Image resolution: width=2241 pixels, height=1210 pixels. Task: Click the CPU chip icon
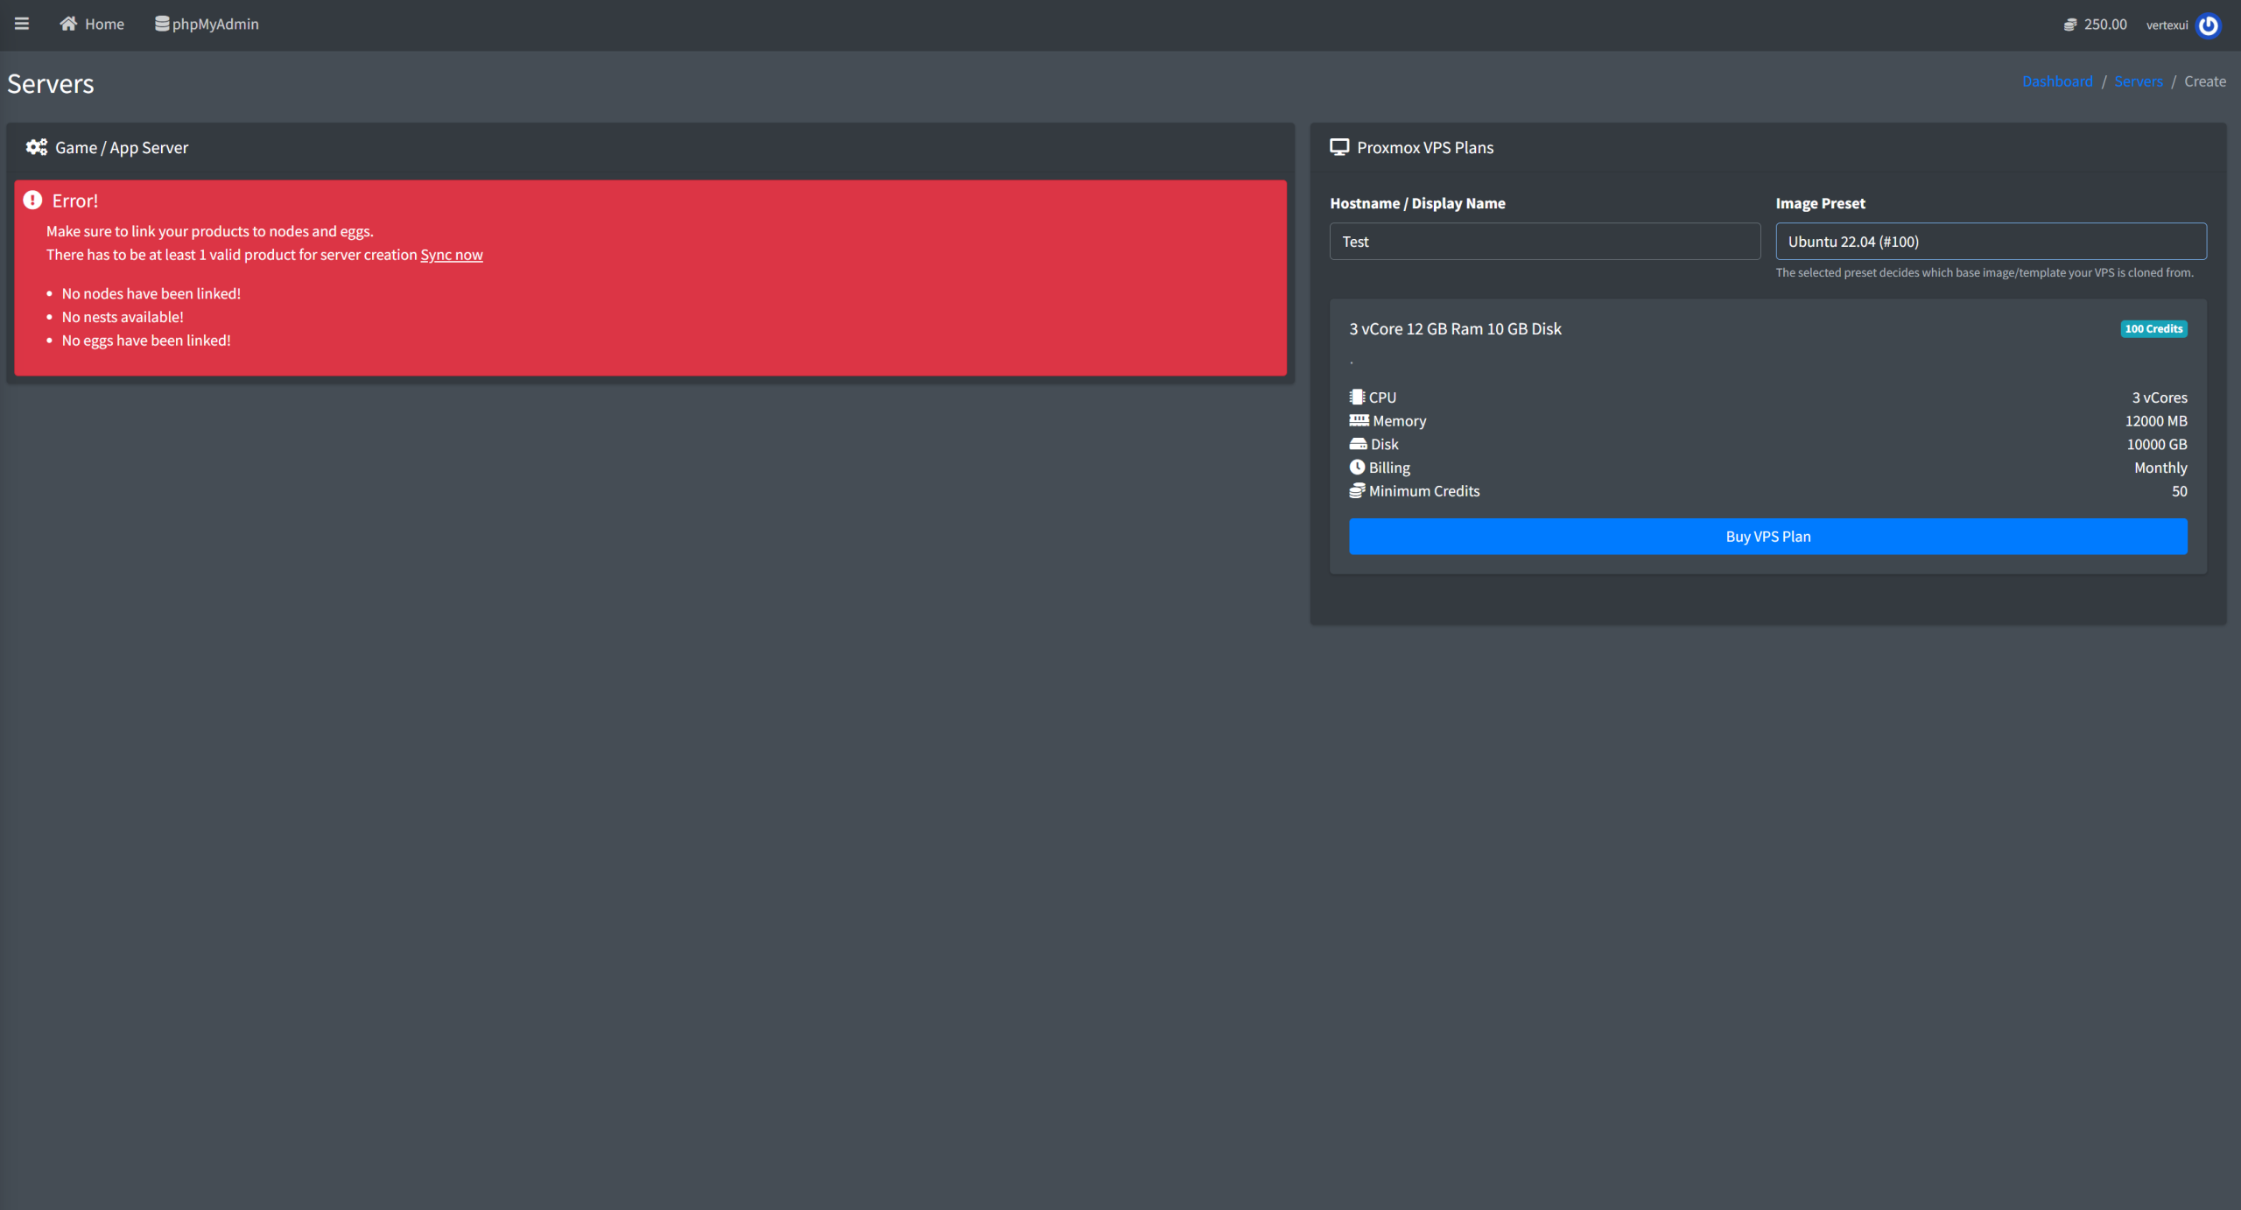pos(1357,397)
